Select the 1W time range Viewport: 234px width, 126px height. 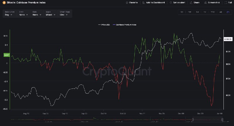(x=190, y=12)
